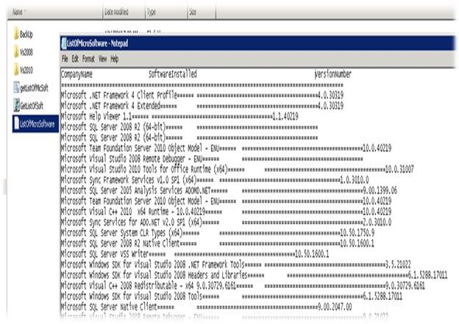Click version 9.00.1399.06 text
Image resolution: width=459 pixels, height=324 pixels.
(380, 190)
